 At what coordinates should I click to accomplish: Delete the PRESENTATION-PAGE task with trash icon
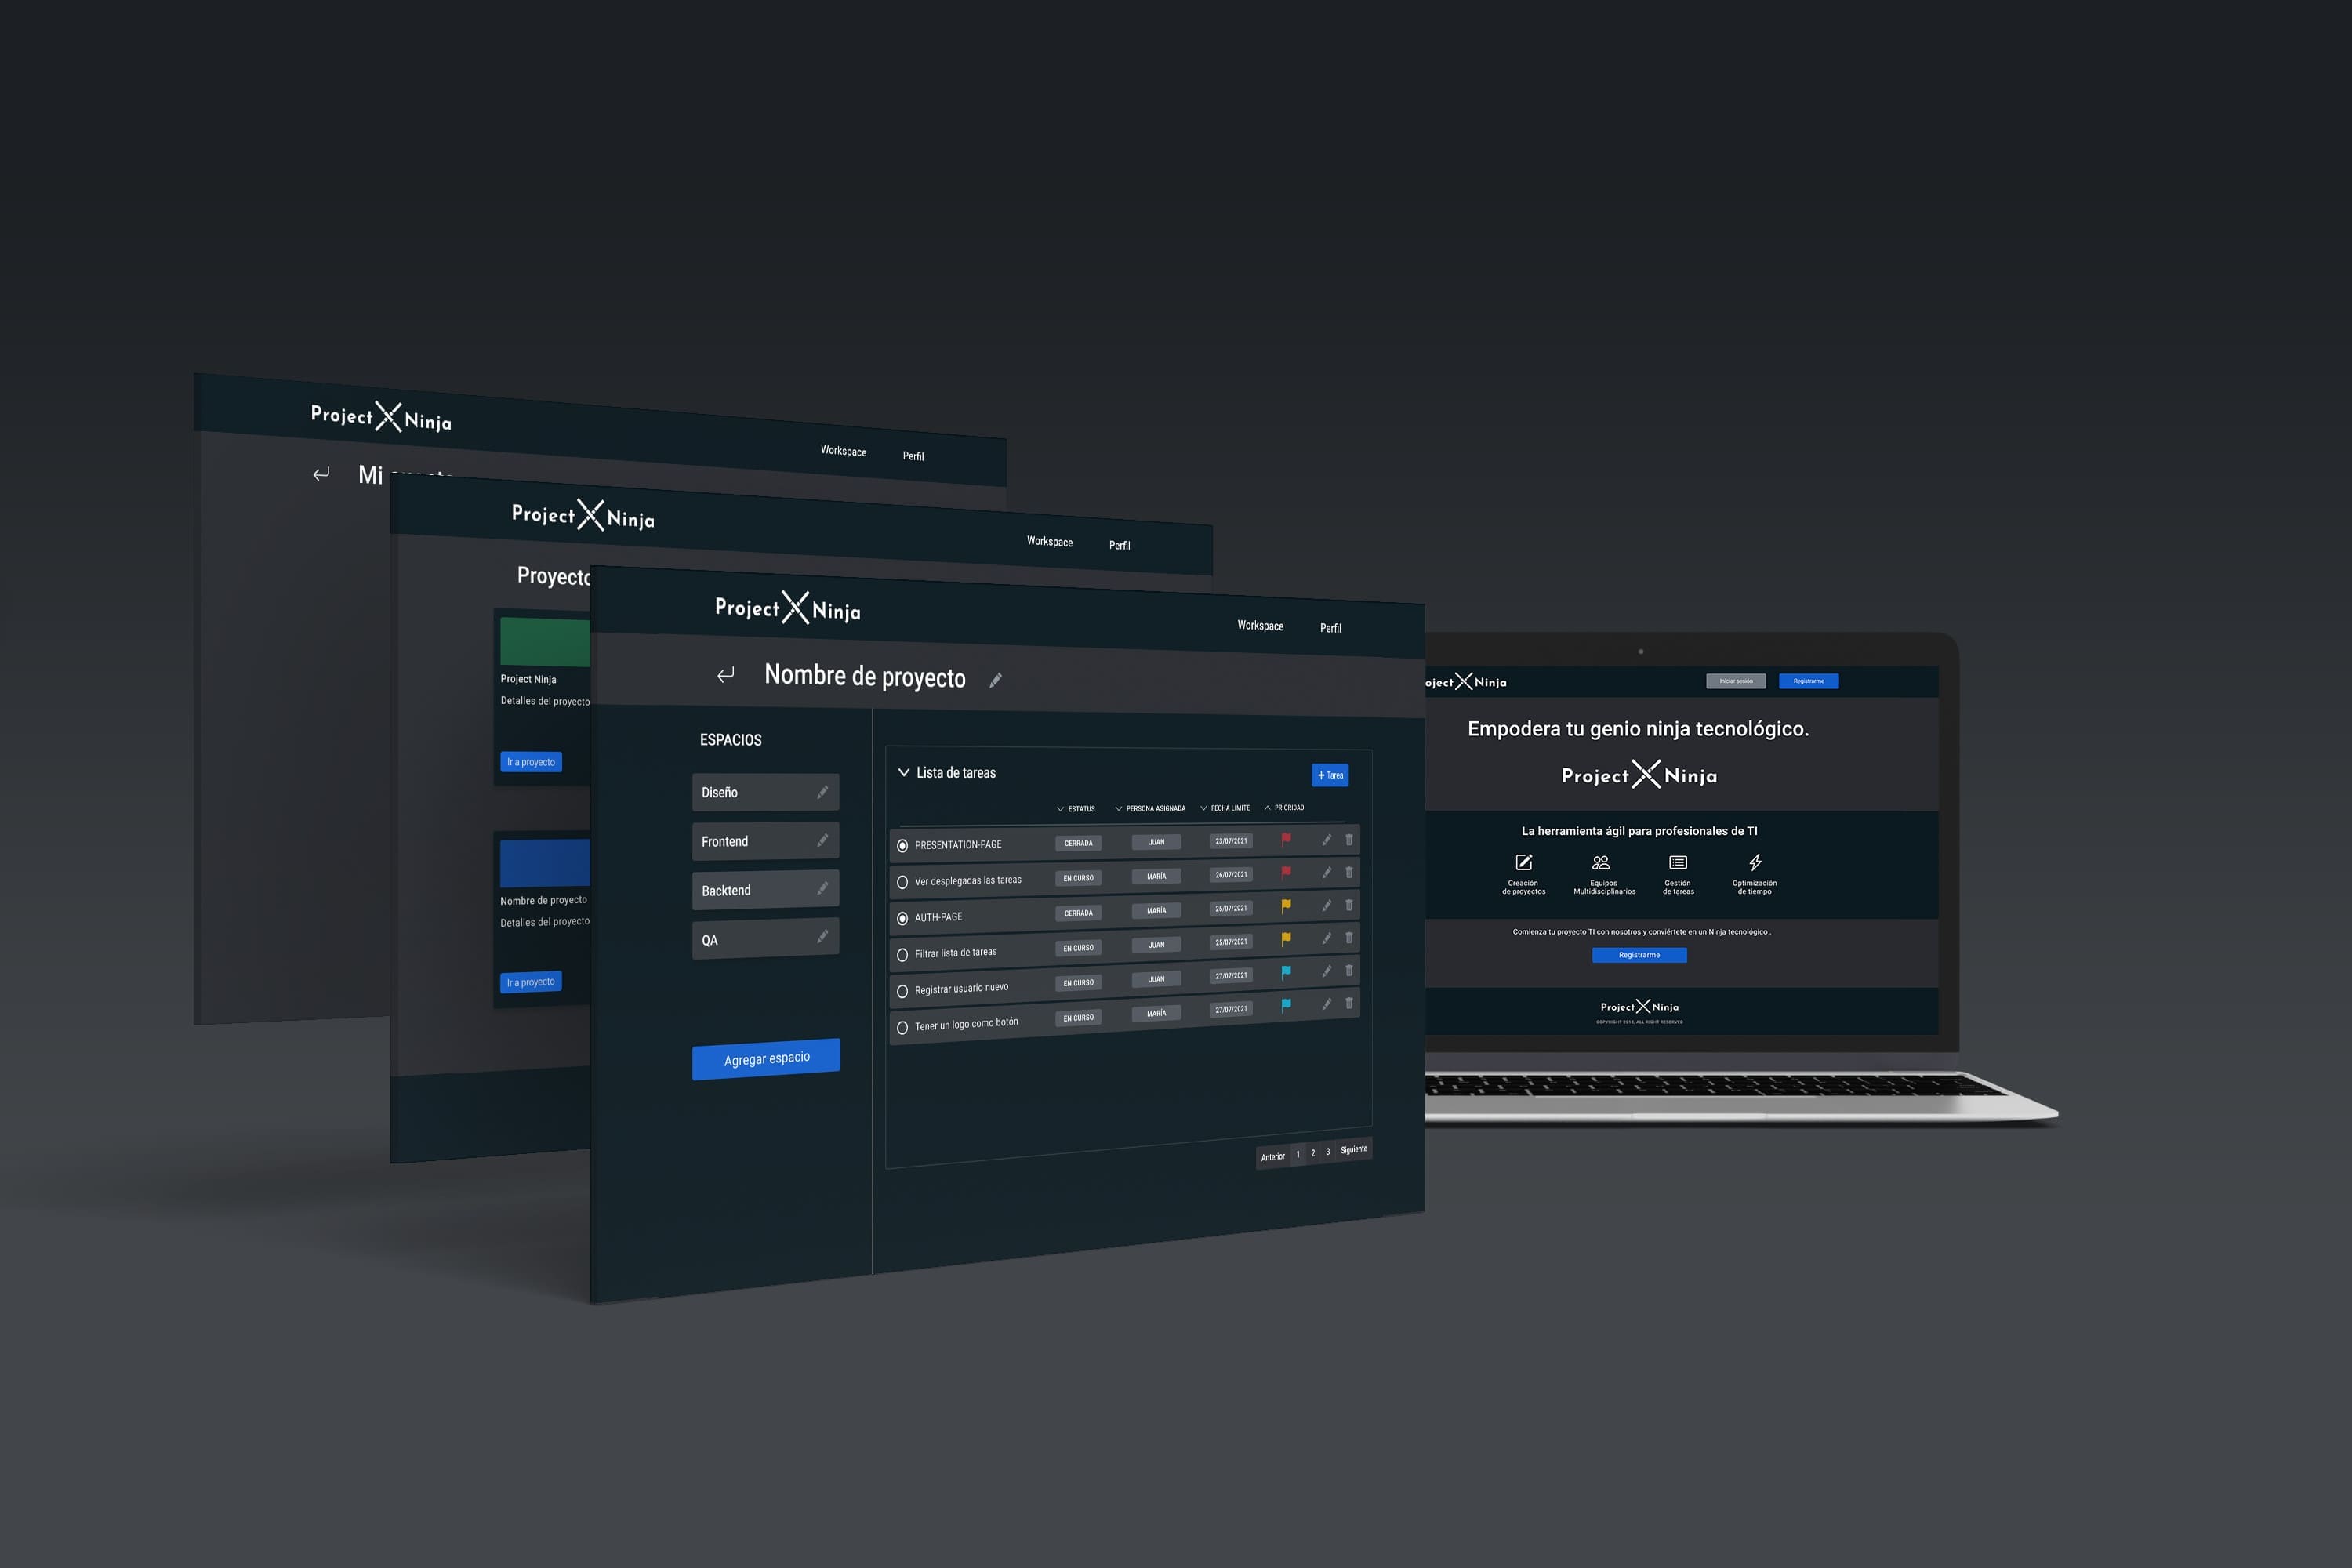click(x=1348, y=840)
